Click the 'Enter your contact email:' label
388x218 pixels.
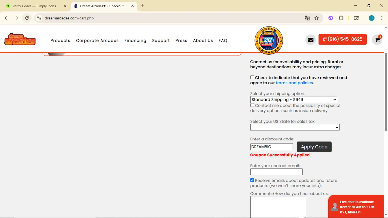[x=275, y=166]
